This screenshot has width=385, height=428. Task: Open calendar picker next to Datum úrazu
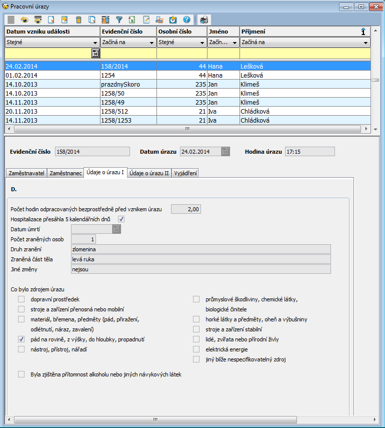tap(225, 152)
